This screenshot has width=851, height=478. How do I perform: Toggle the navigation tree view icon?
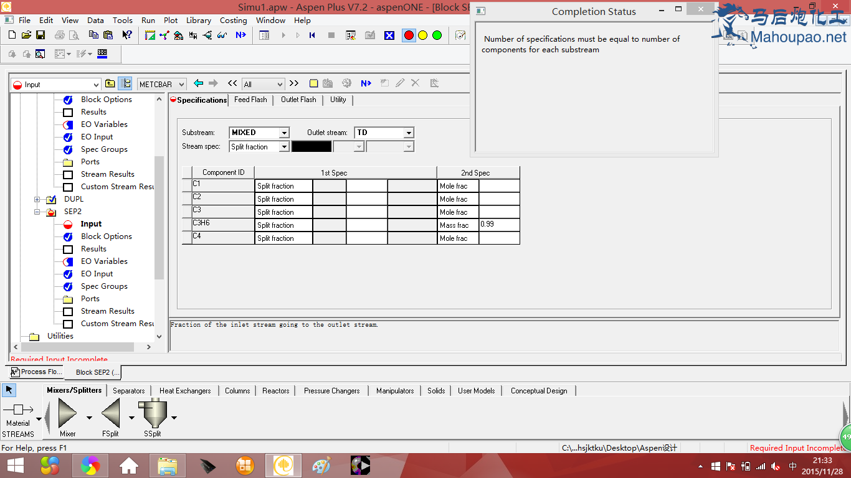[x=125, y=83]
